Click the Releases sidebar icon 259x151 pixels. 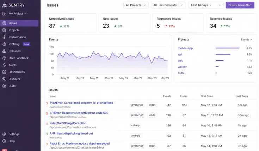coord(4,51)
